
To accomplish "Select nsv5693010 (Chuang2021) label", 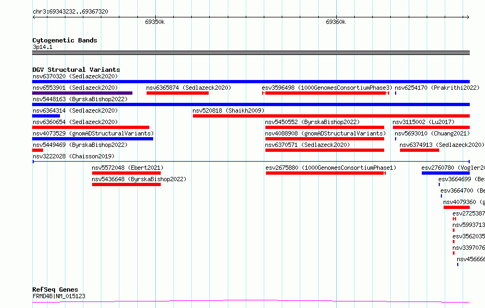I will coord(432,133).
